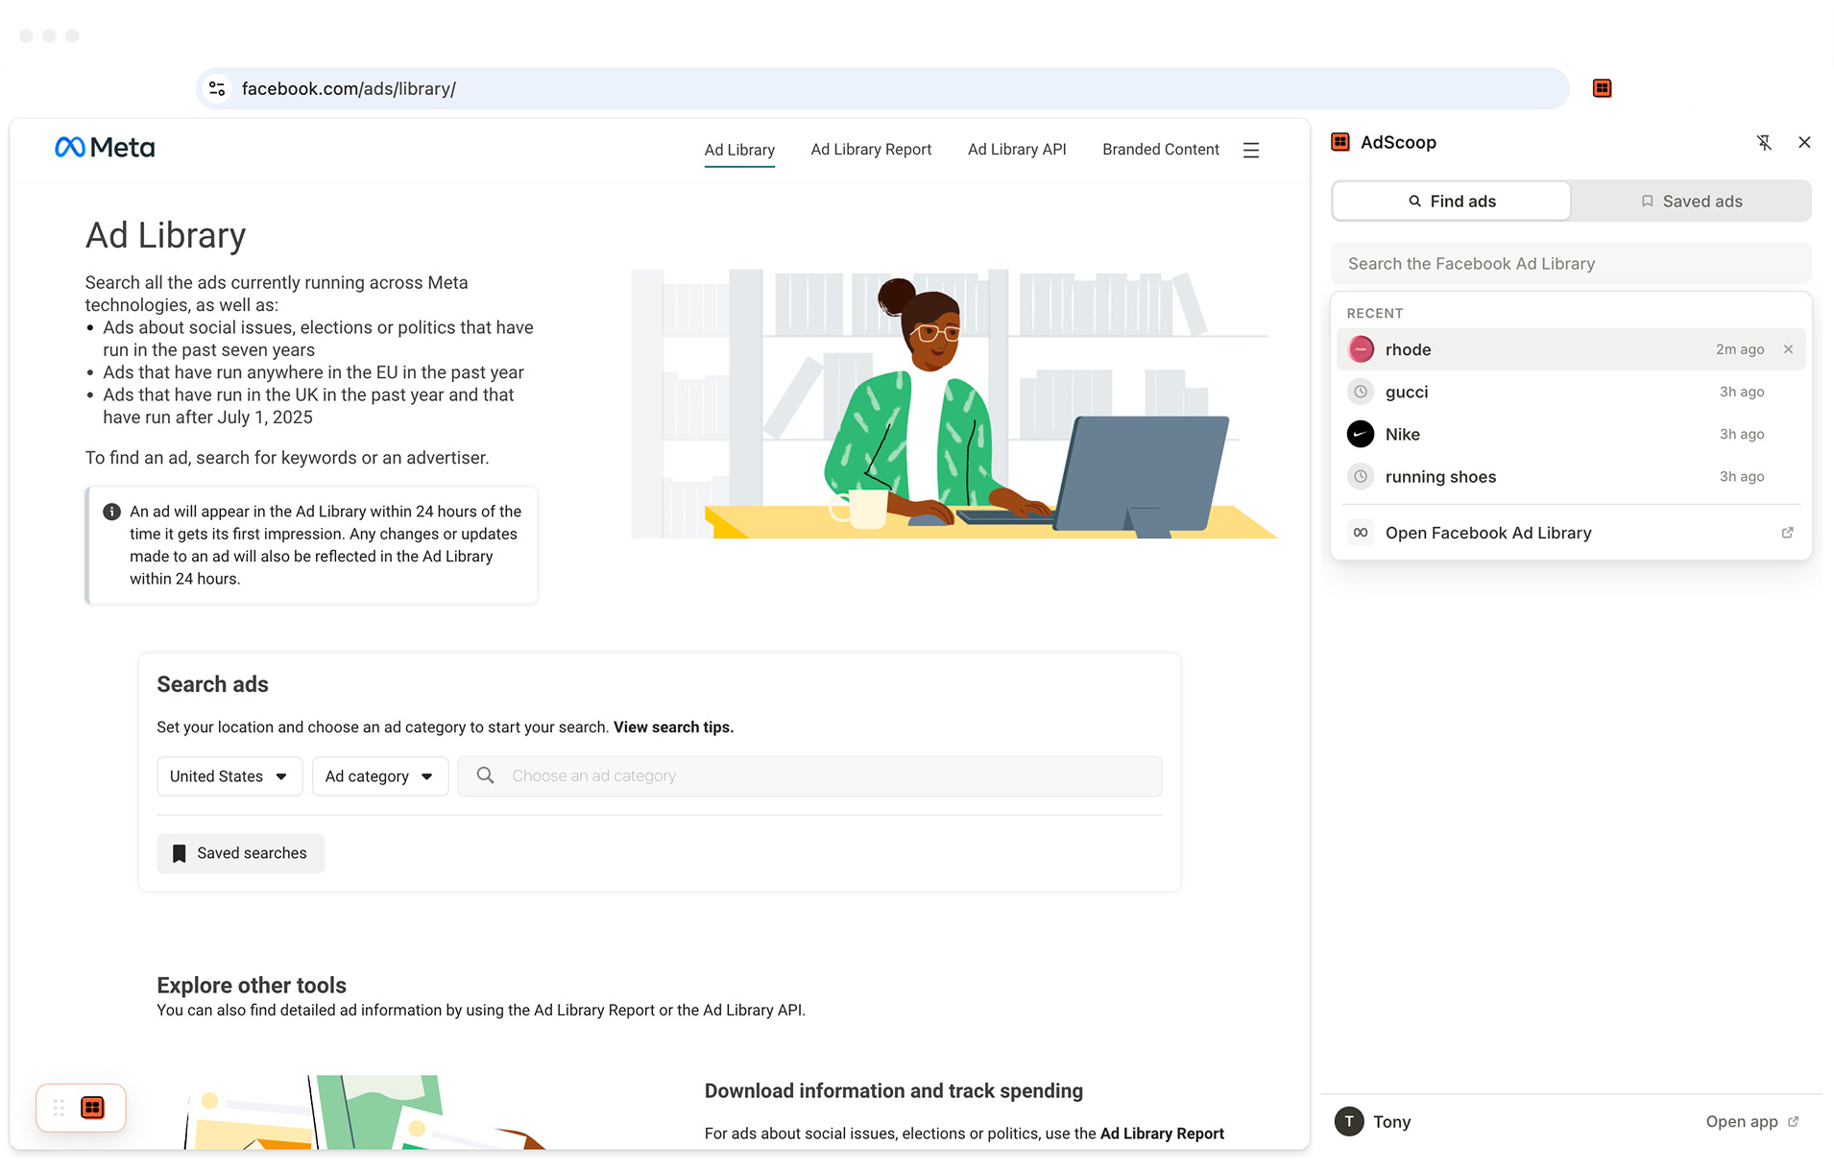
Task: Click the 2m ago timestamp
Action: (x=1740, y=349)
